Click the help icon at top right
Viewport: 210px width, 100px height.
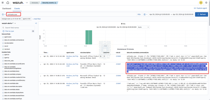(x=206, y=3)
